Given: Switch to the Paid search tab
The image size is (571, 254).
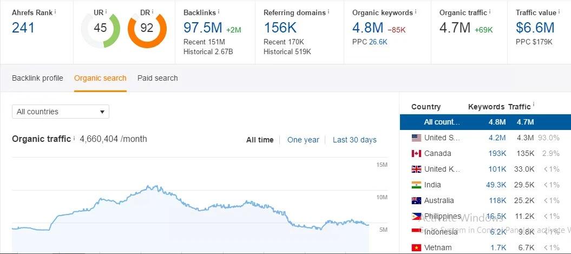Looking at the screenshot, I should tap(157, 78).
